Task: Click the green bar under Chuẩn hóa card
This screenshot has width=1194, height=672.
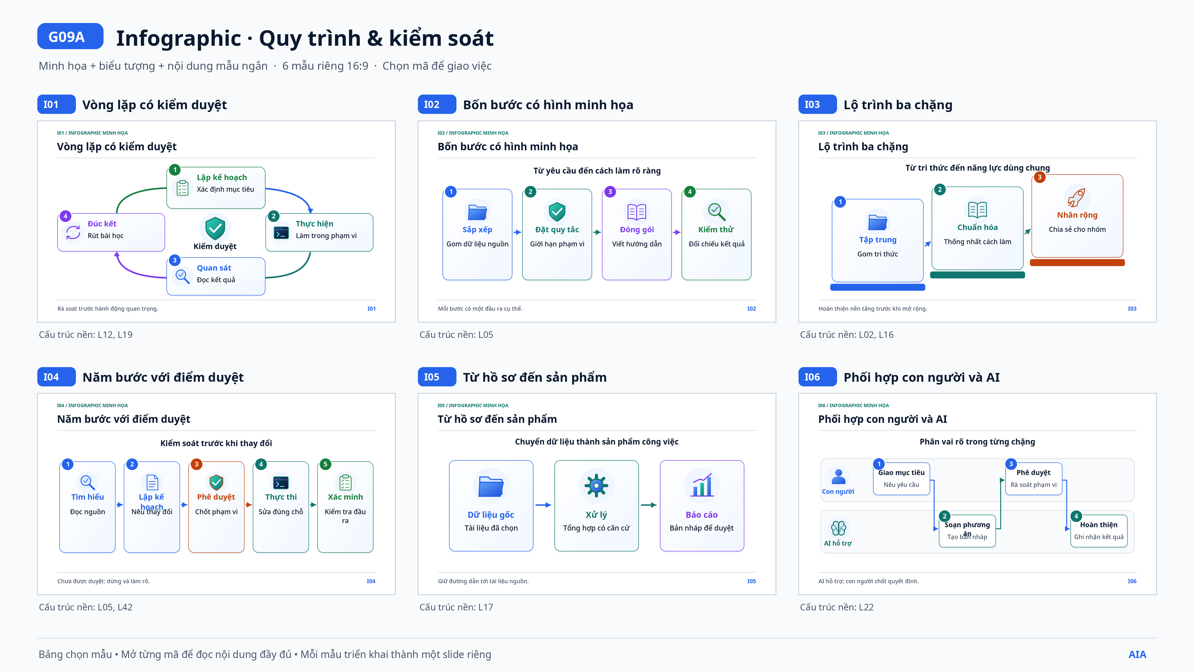Action: [x=978, y=274]
